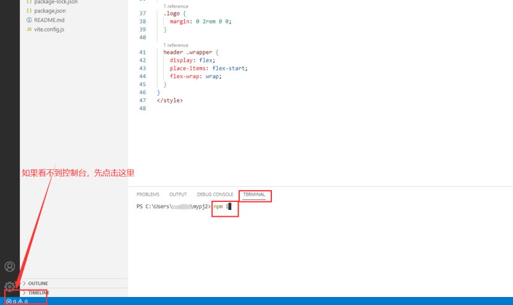Click the terminal input after npm i
The width and height of the screenshot is (513, 305).
[x=230, y=206]
